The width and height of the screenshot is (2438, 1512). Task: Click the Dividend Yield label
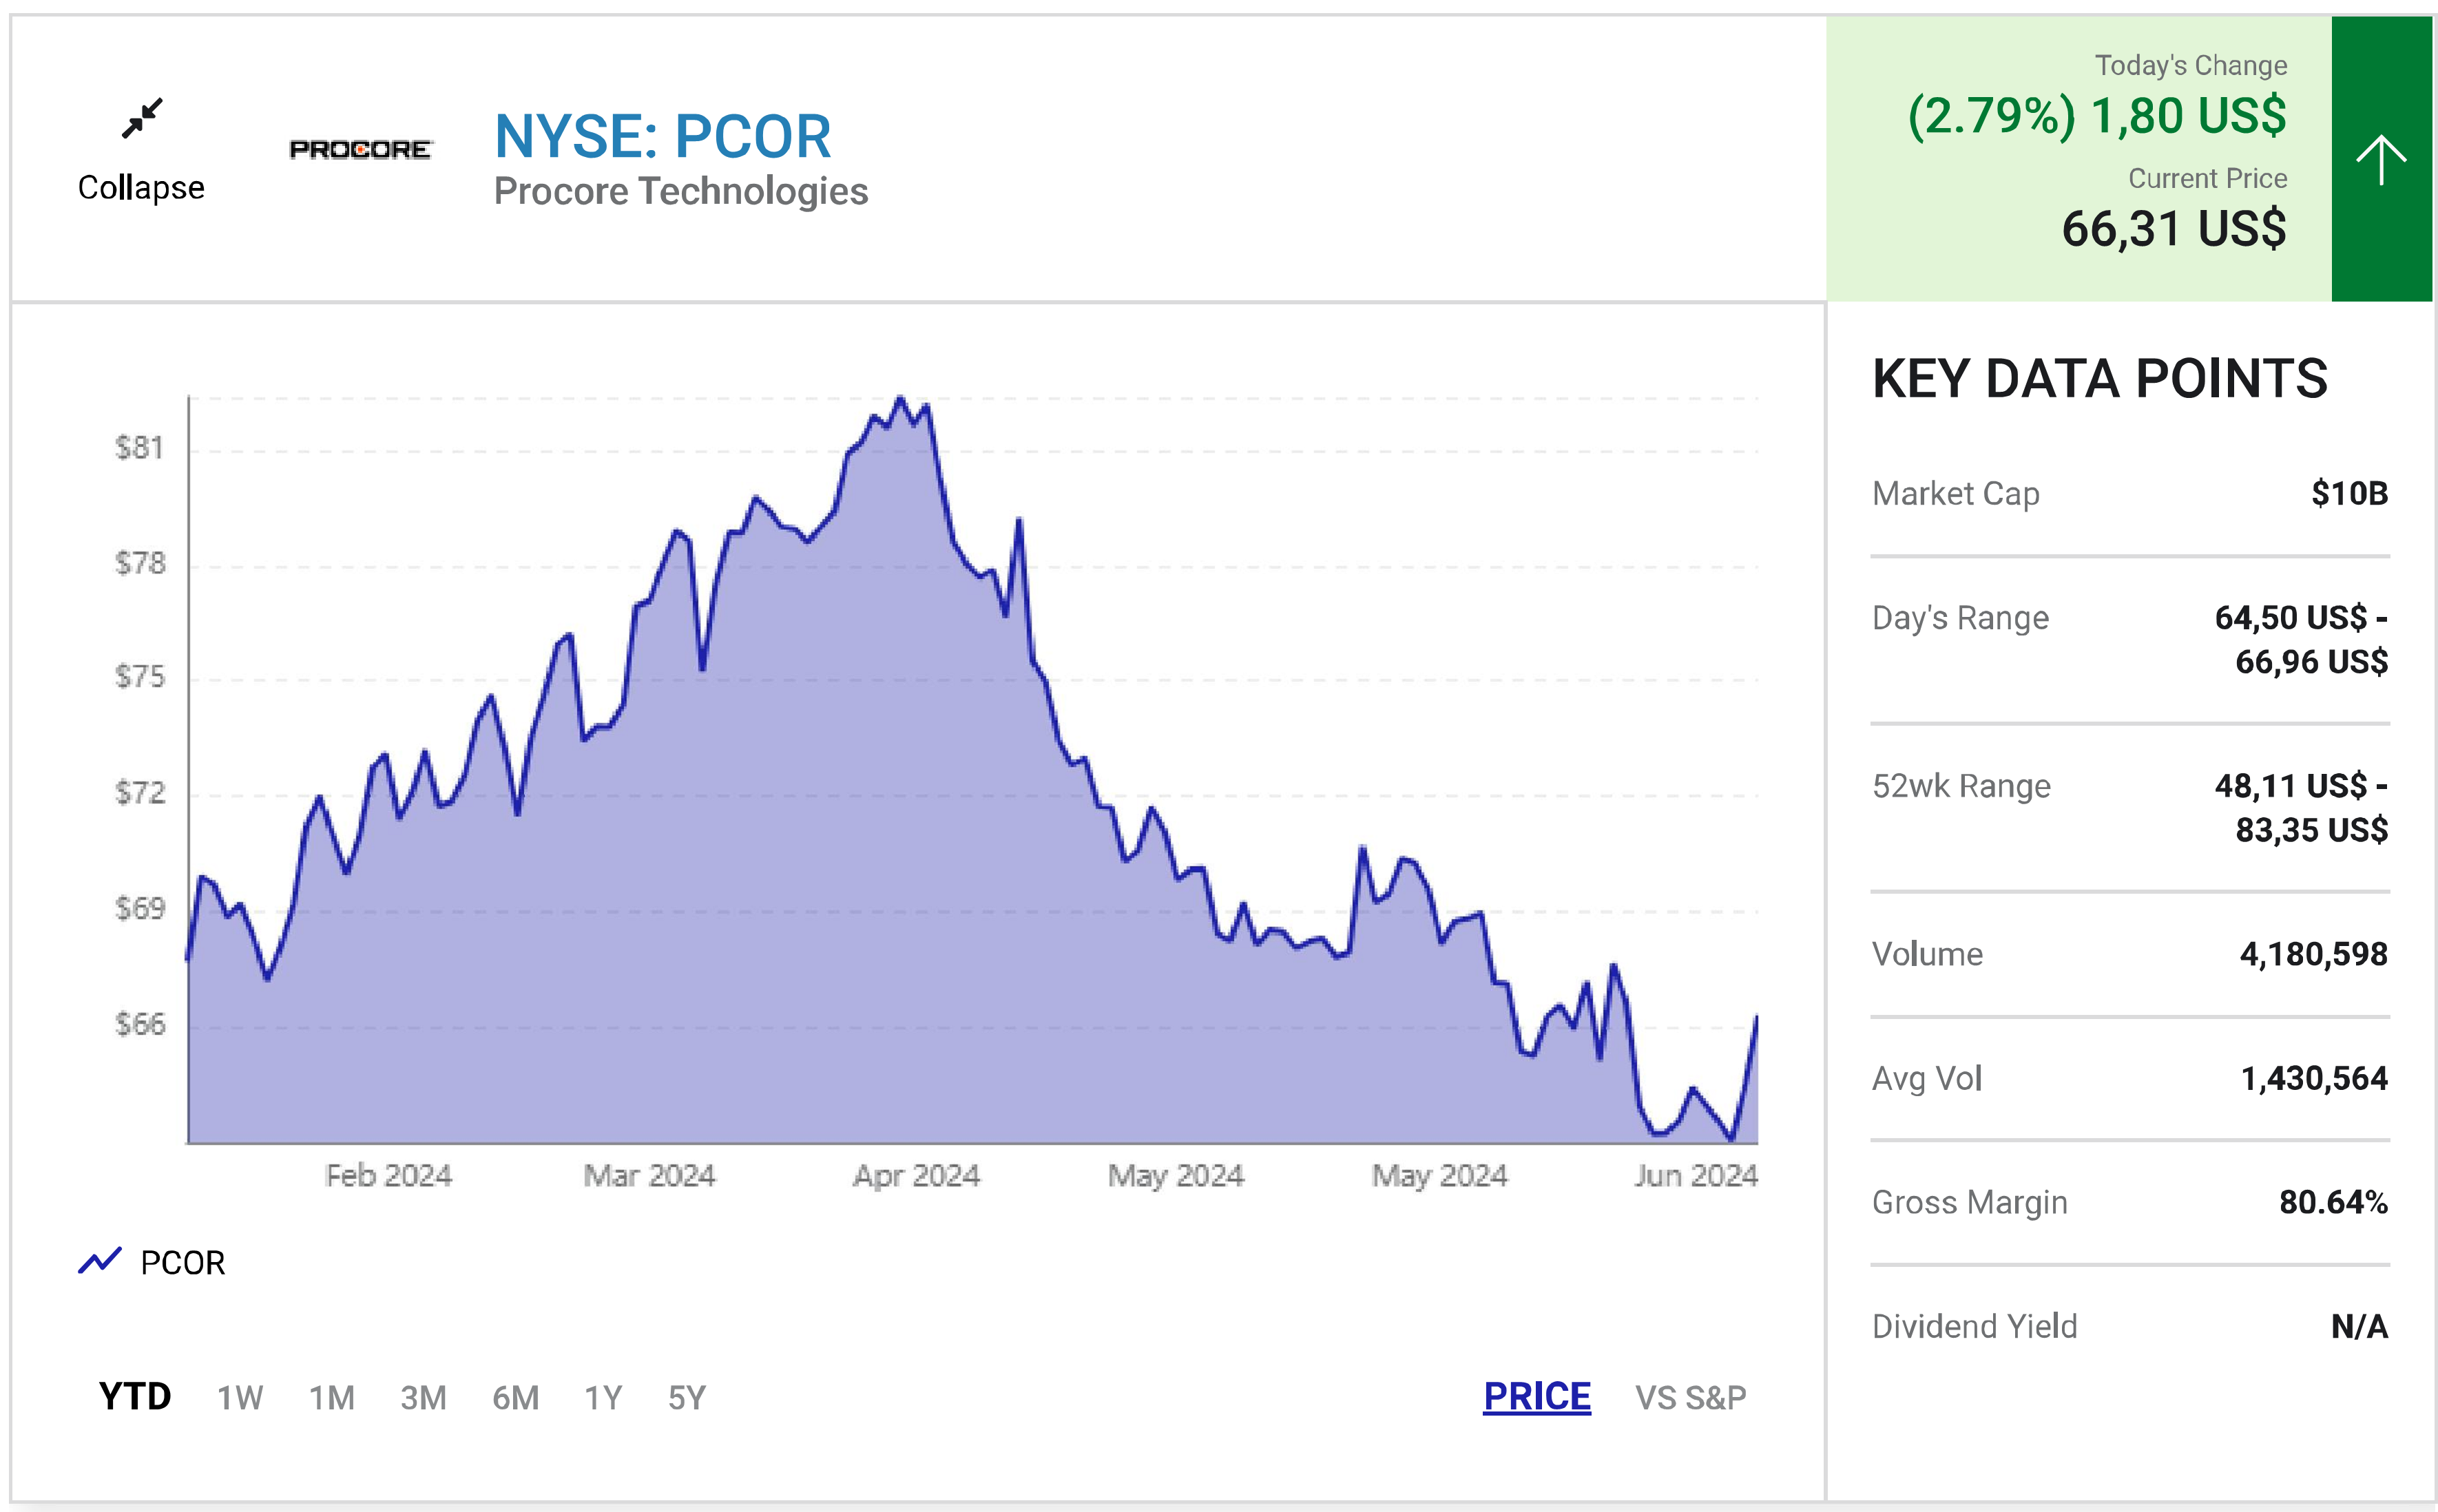tap(1974, 1326)
